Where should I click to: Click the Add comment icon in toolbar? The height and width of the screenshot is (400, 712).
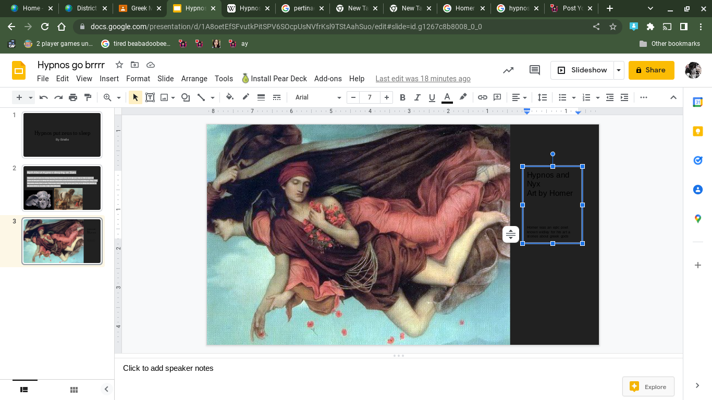497,97
